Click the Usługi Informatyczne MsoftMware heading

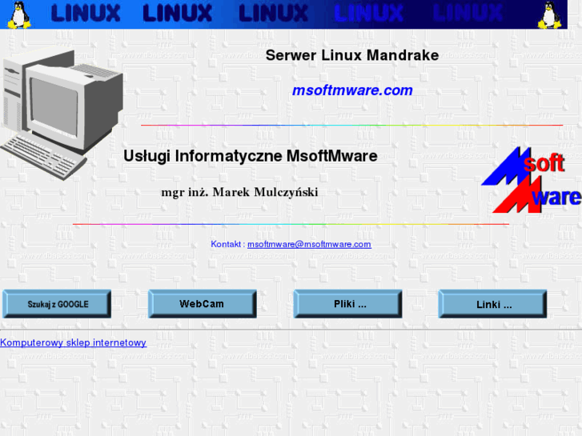[250, 156]
